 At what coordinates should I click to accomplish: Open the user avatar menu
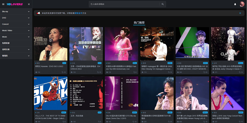(242, 4)
